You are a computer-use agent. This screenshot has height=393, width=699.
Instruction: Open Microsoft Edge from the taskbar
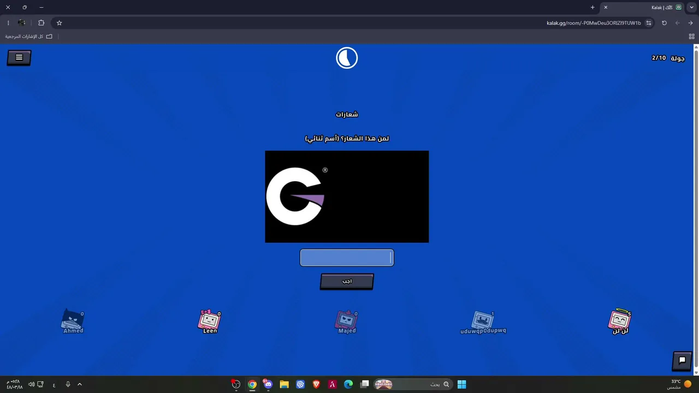[348, 384]
